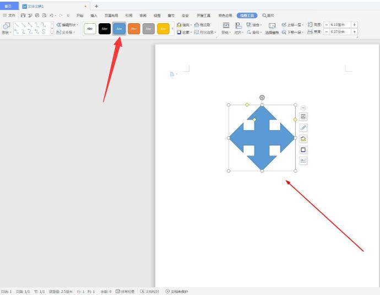Click the save icon in quick access toolbar

[x=23, y=15]
